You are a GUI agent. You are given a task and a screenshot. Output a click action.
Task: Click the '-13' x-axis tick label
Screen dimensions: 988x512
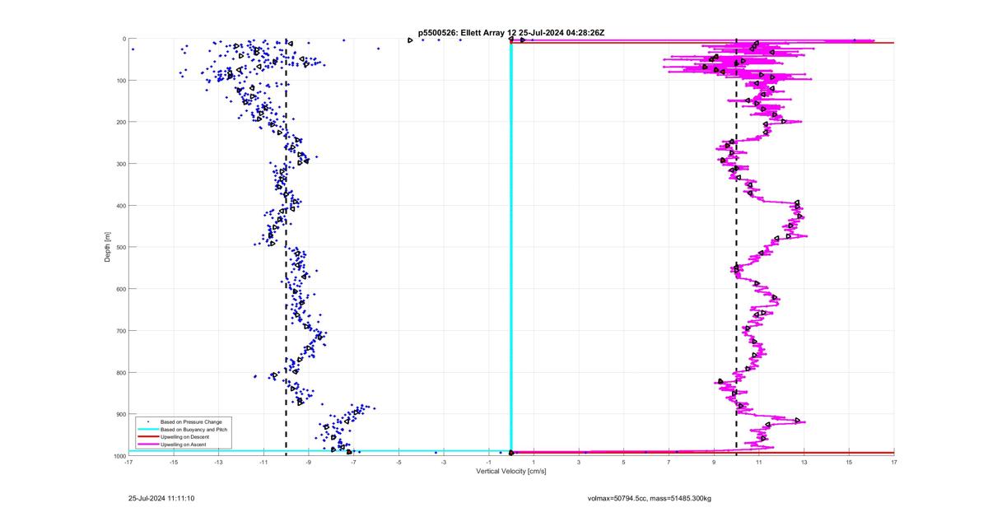click(x=218, y=462)
